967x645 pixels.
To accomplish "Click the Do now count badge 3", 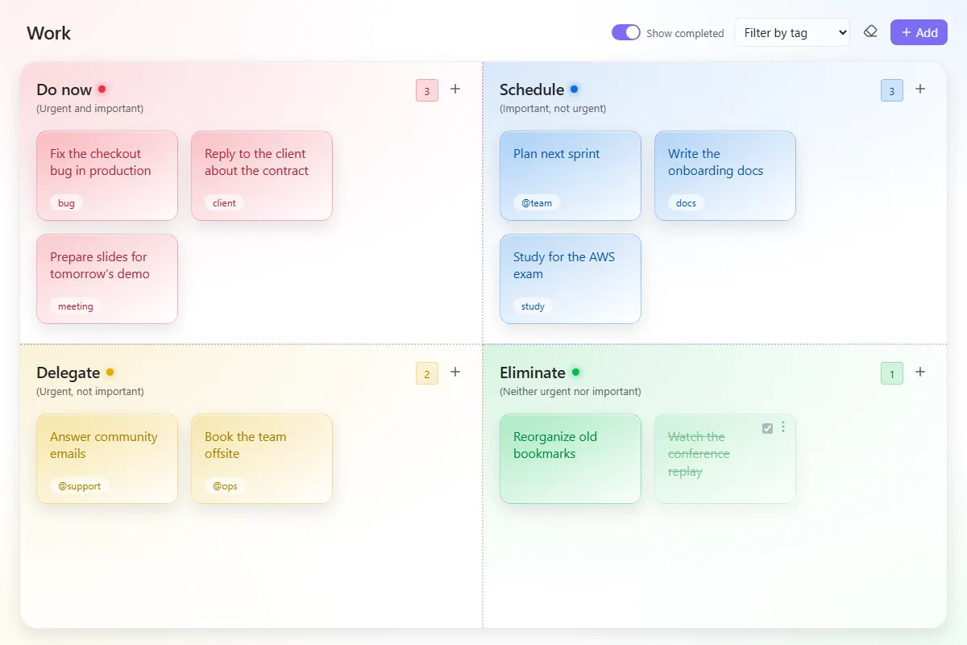I will [x=427, y=90].
